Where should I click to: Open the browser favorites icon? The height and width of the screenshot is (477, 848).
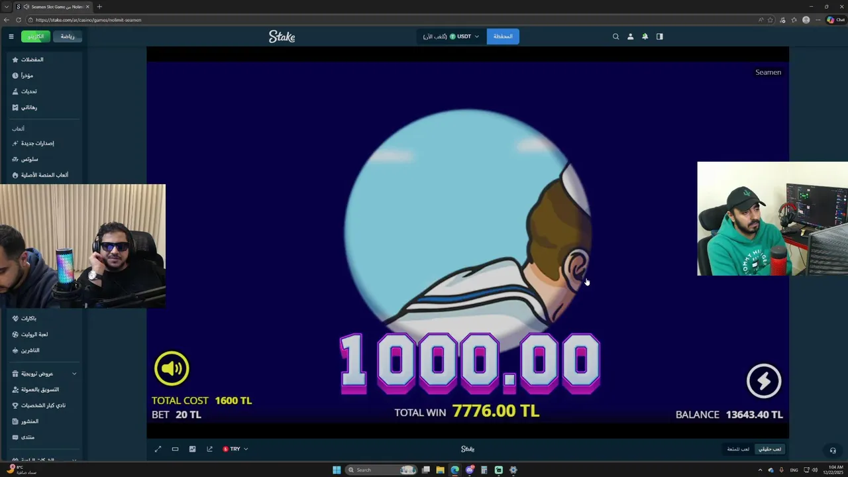click(794, 20)
